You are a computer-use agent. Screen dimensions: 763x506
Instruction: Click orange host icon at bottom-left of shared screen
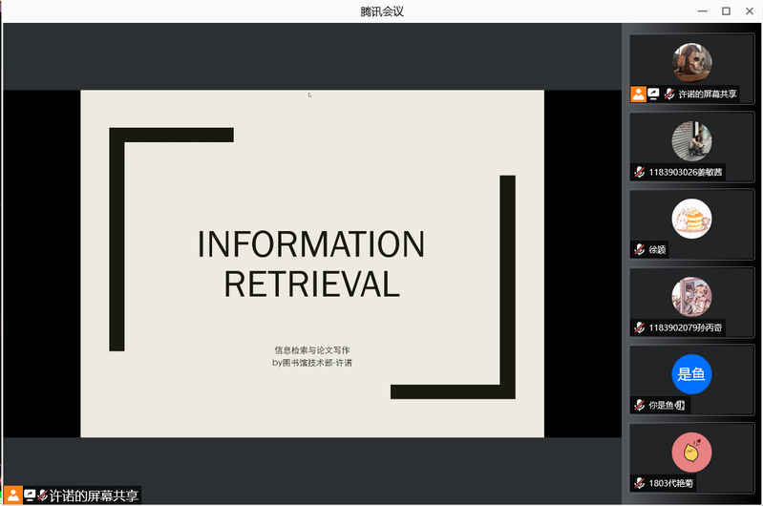(13, 495)
